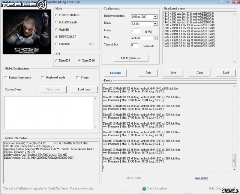Click the Display adapter ATI Radeon line
Image resolution: width=240 pixels, height=194 pixels.
click(x=36, y=155)
